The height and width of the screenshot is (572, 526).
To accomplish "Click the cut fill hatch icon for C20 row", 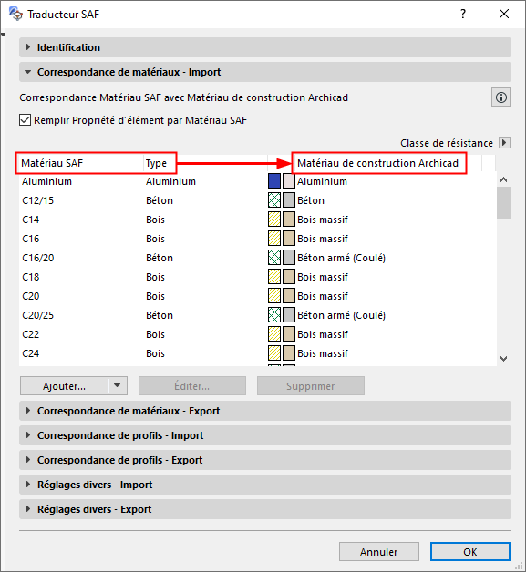I will tap(274, 296).
